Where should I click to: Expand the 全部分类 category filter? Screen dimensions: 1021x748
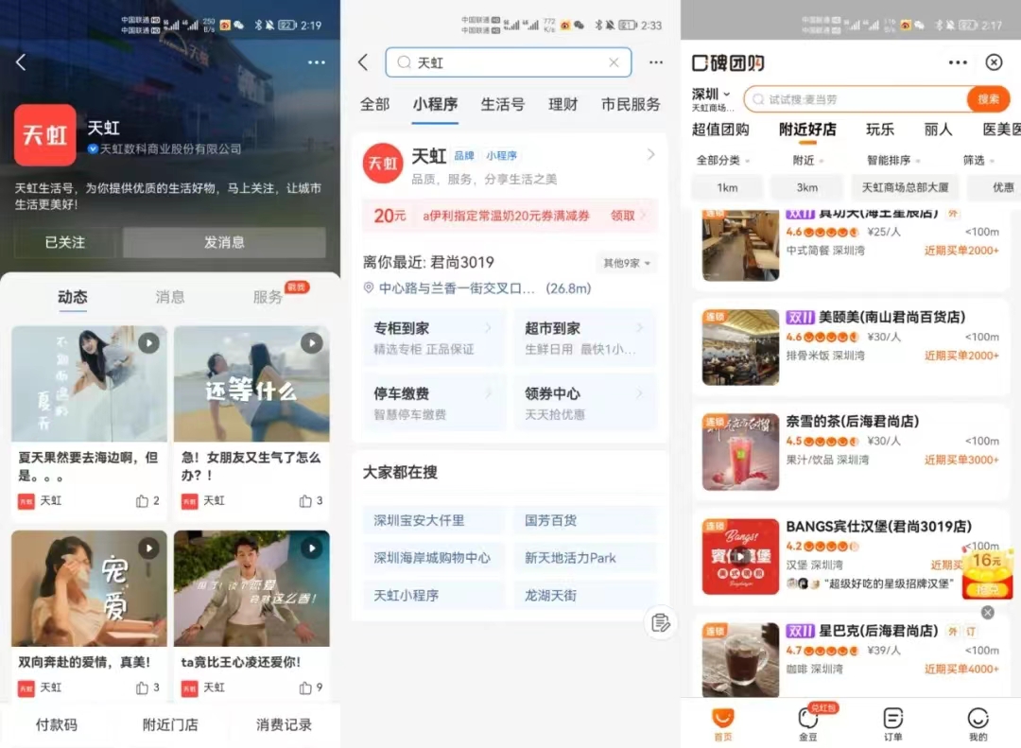[x=723, y=161]
